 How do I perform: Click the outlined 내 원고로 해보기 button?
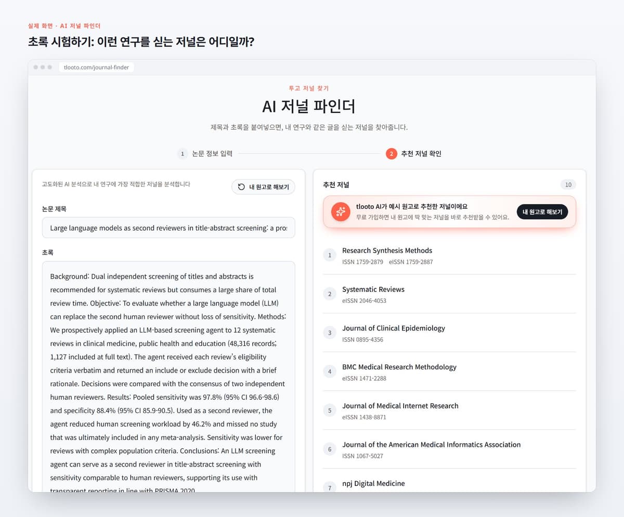(263, 187)
